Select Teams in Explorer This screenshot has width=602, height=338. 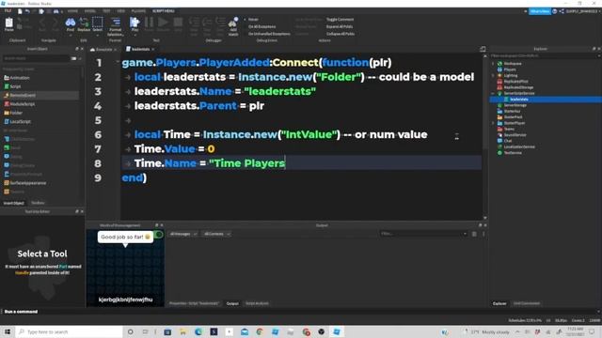point(509,130)
